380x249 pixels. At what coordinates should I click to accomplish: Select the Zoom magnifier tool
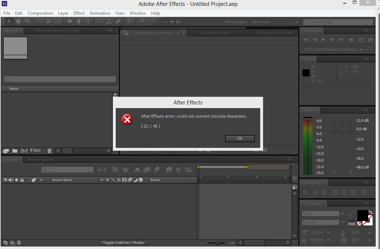(x=28, y=22)
